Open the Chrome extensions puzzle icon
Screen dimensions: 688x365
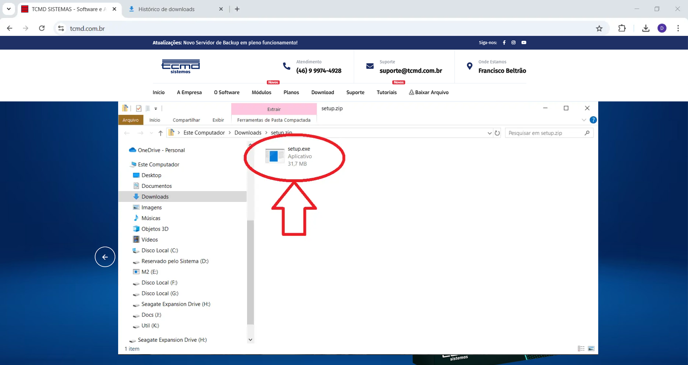point(622,28)
